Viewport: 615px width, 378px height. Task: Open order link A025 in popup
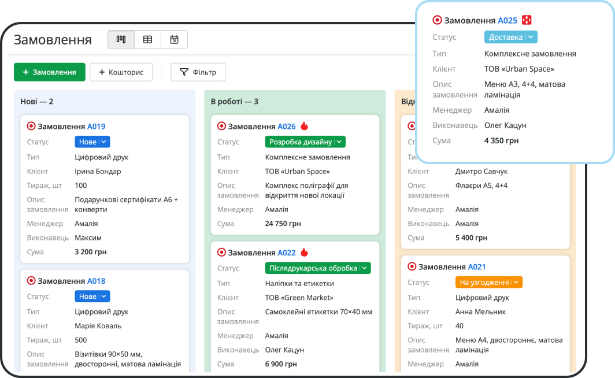click(x=507, y=20)
